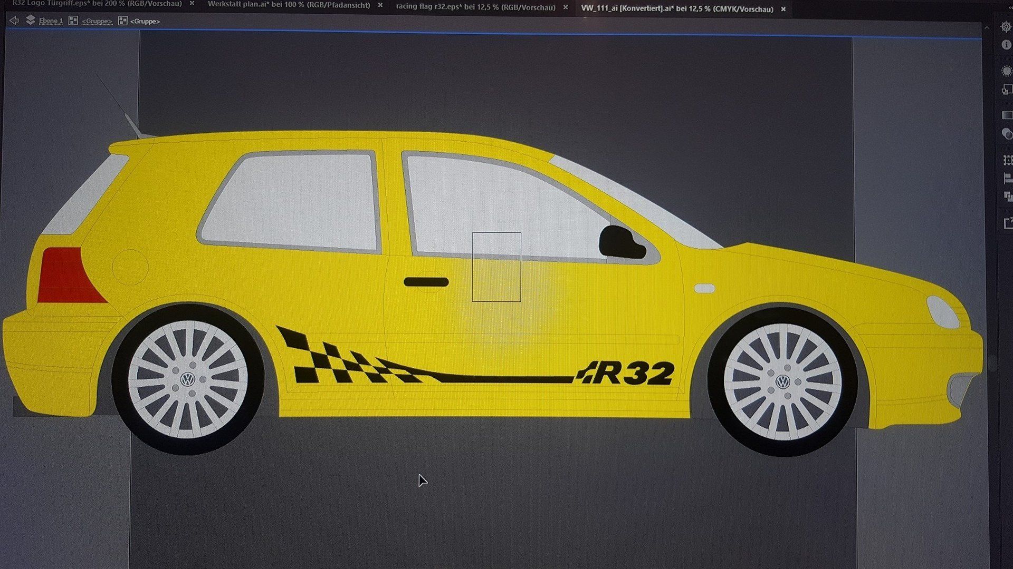1013x569 pixels.
Task: Click the first Gruppe breadcrumb link
Action: (x=97, y=21)
